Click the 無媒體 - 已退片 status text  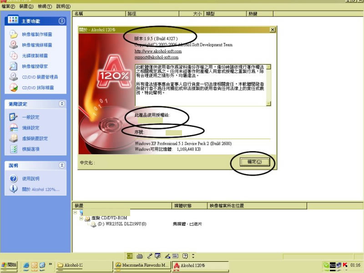point(187,224)
